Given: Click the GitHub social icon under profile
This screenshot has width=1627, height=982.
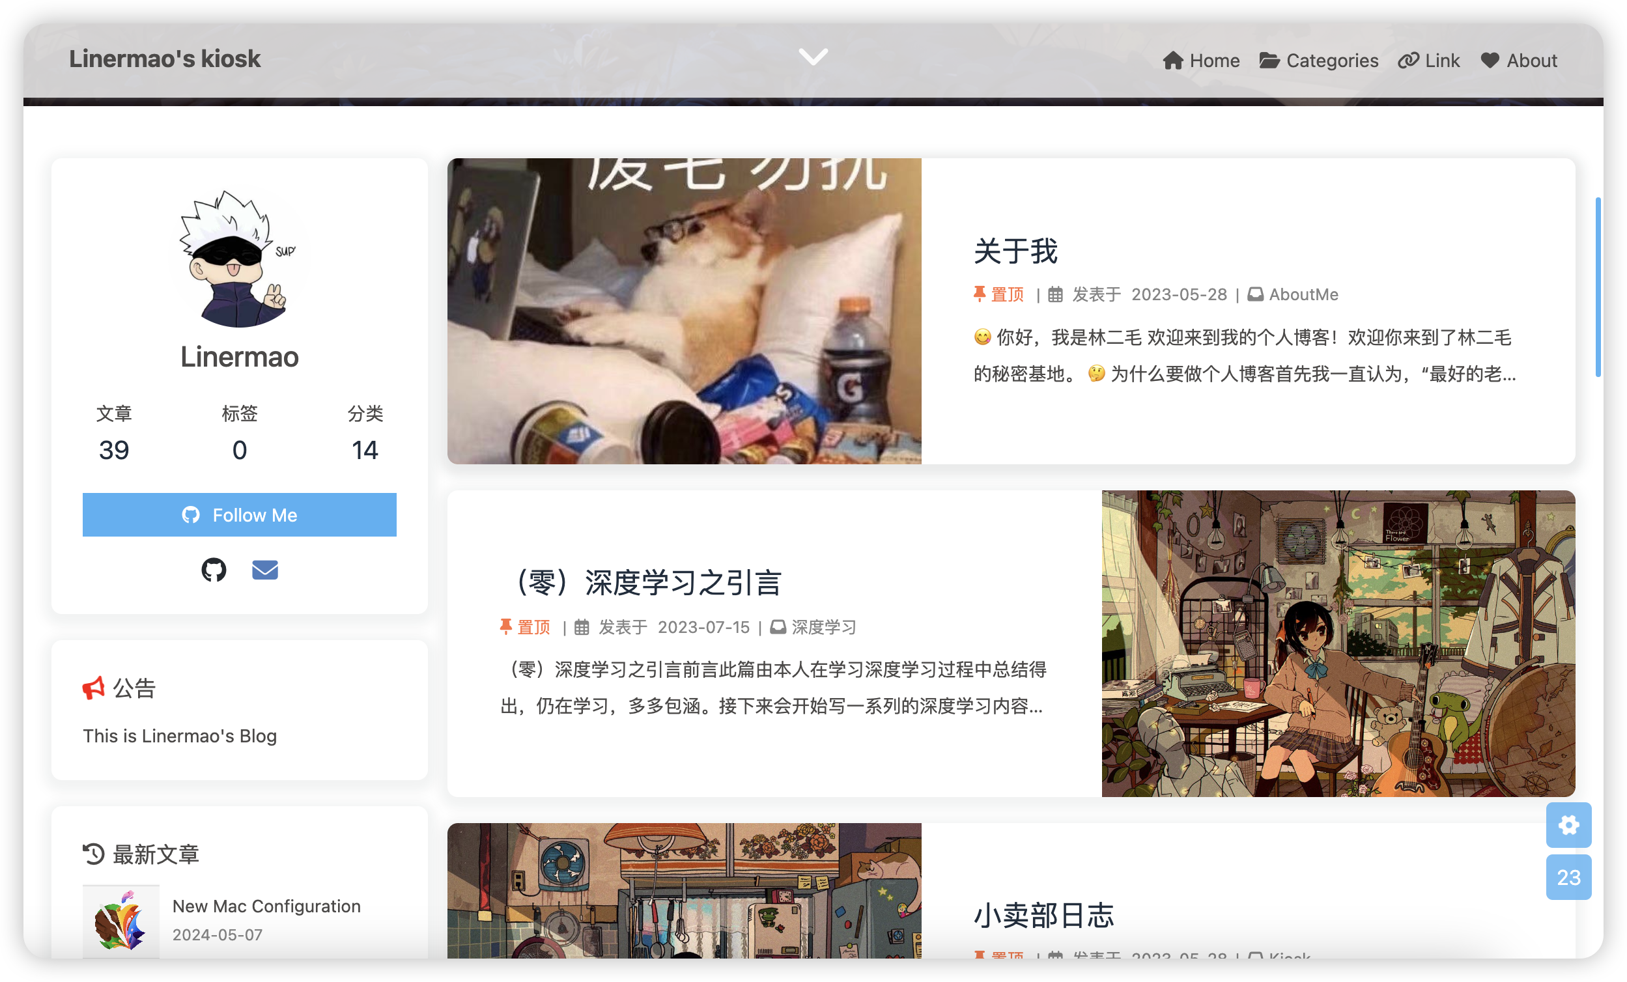Looking at the screenshot, I should click(x=213, y=569).
